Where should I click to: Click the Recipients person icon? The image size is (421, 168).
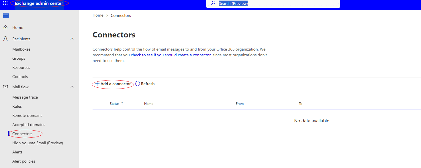[5, 39]
